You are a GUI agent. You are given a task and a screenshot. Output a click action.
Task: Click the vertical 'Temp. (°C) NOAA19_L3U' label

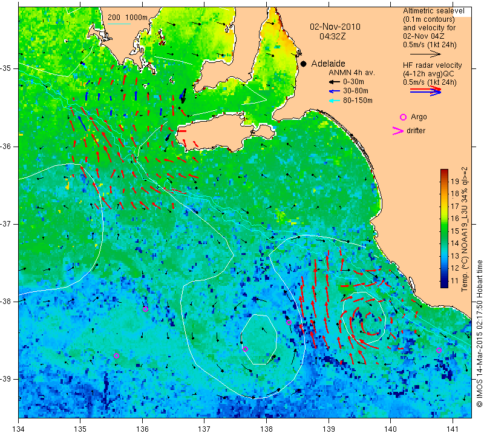click(465, 229)
